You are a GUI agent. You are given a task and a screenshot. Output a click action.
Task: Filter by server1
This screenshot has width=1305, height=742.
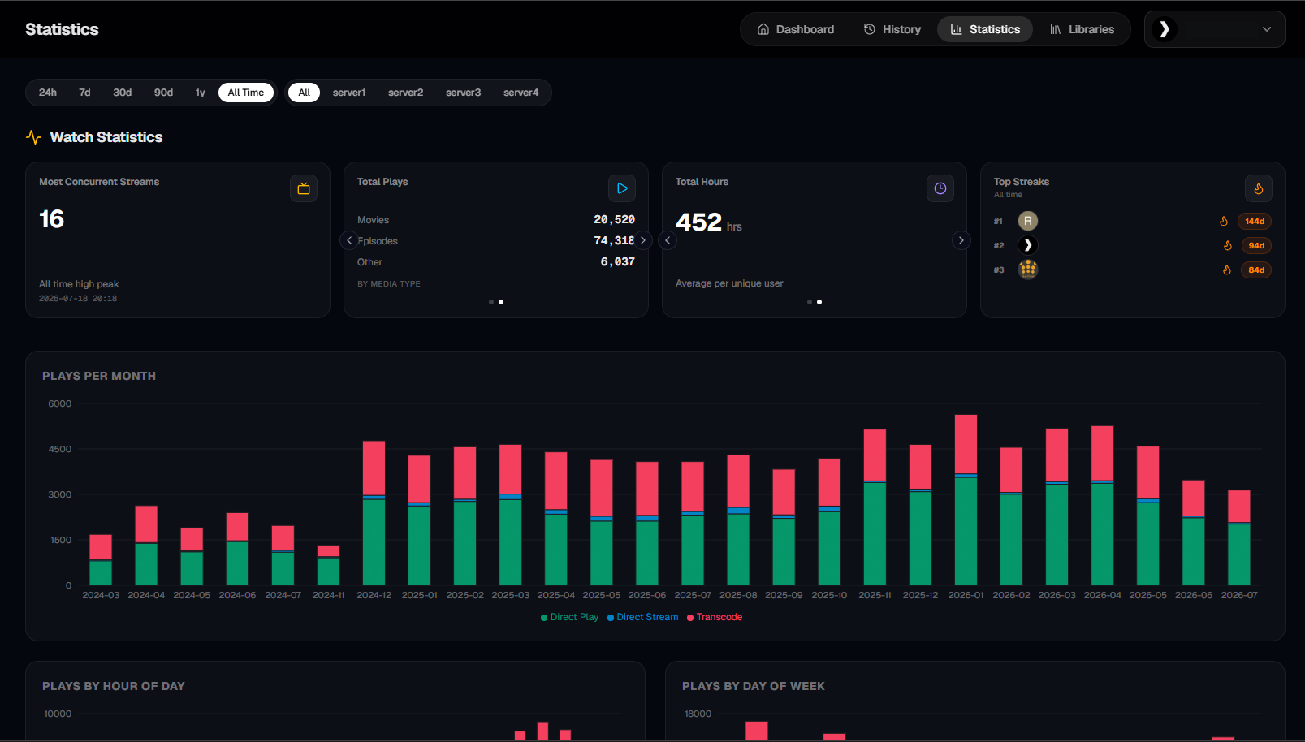[349, 93]
